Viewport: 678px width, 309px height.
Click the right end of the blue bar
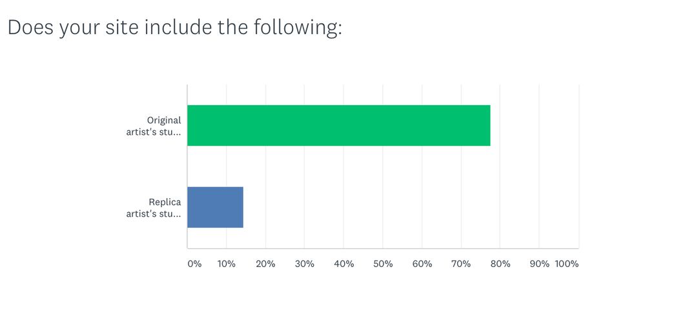pyautogui.click(x=241, y=207)
